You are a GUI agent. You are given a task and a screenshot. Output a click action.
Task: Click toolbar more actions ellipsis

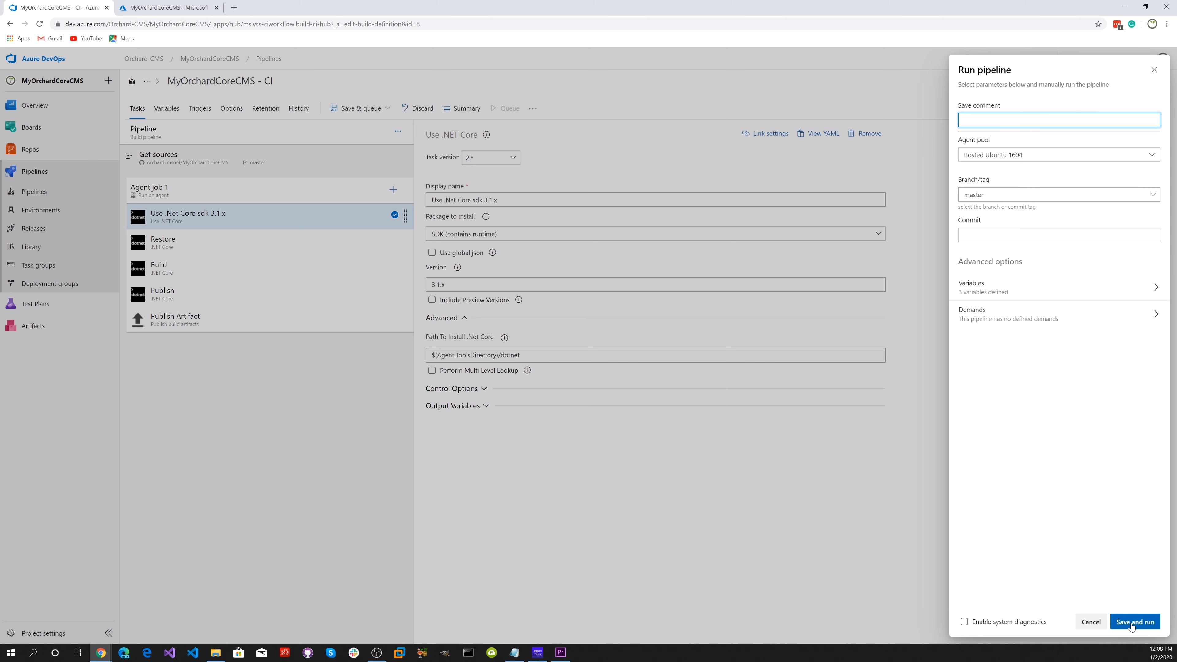pyautogui.click(x=533, y=109)
